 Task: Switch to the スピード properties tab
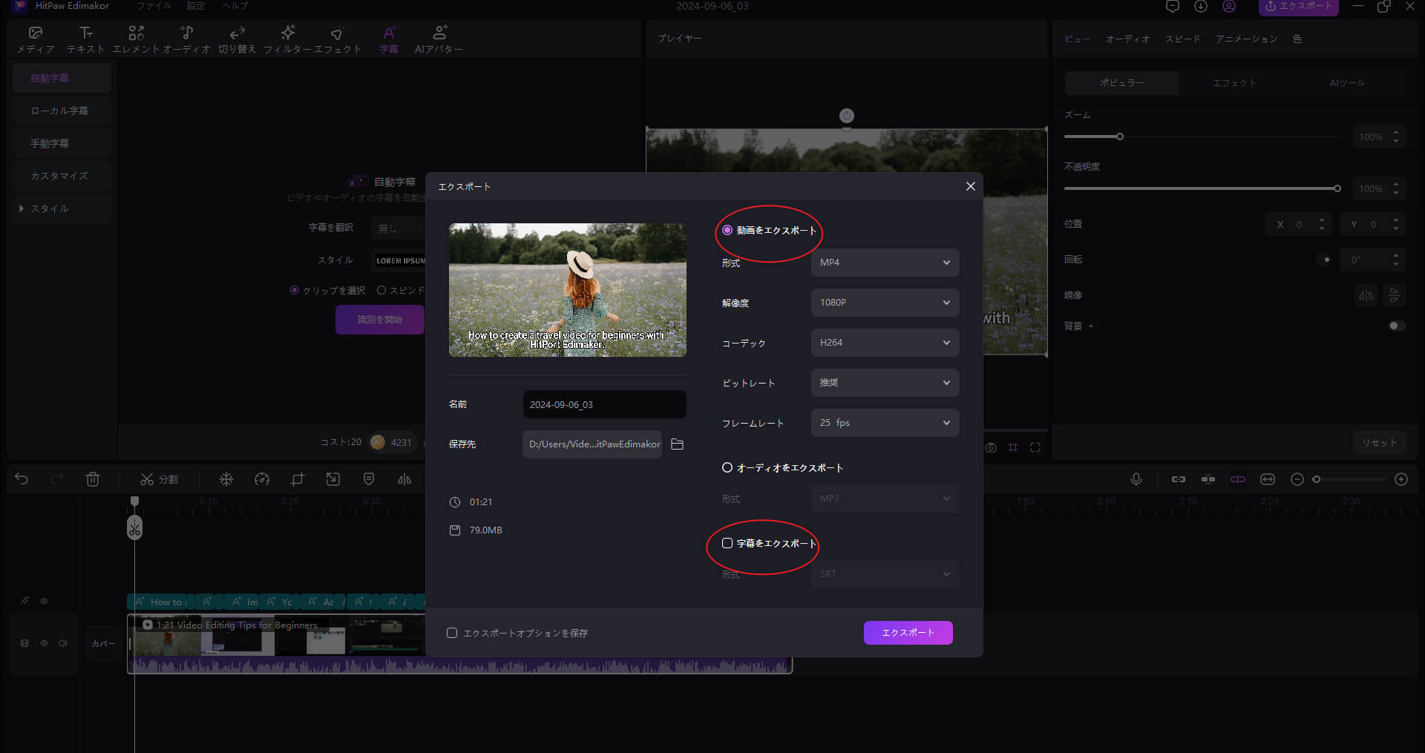point(1182,39)
